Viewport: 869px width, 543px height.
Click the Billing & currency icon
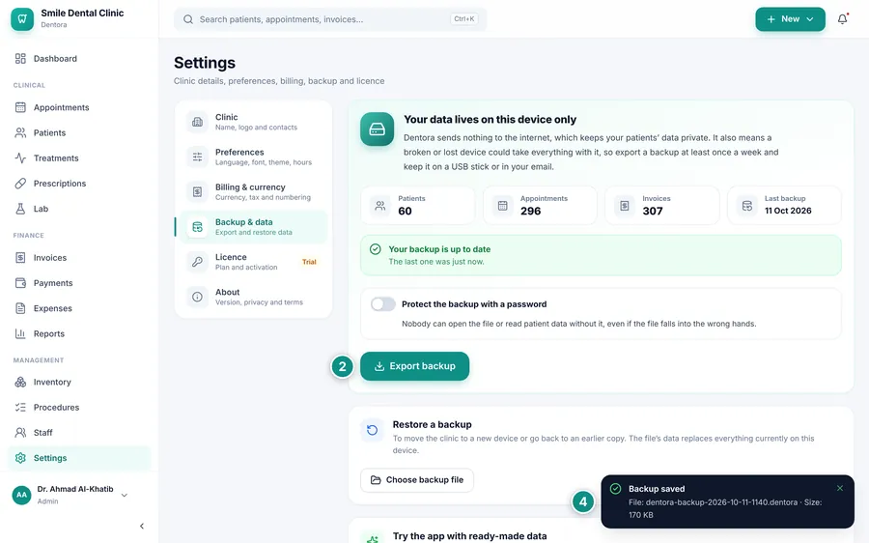197,192
